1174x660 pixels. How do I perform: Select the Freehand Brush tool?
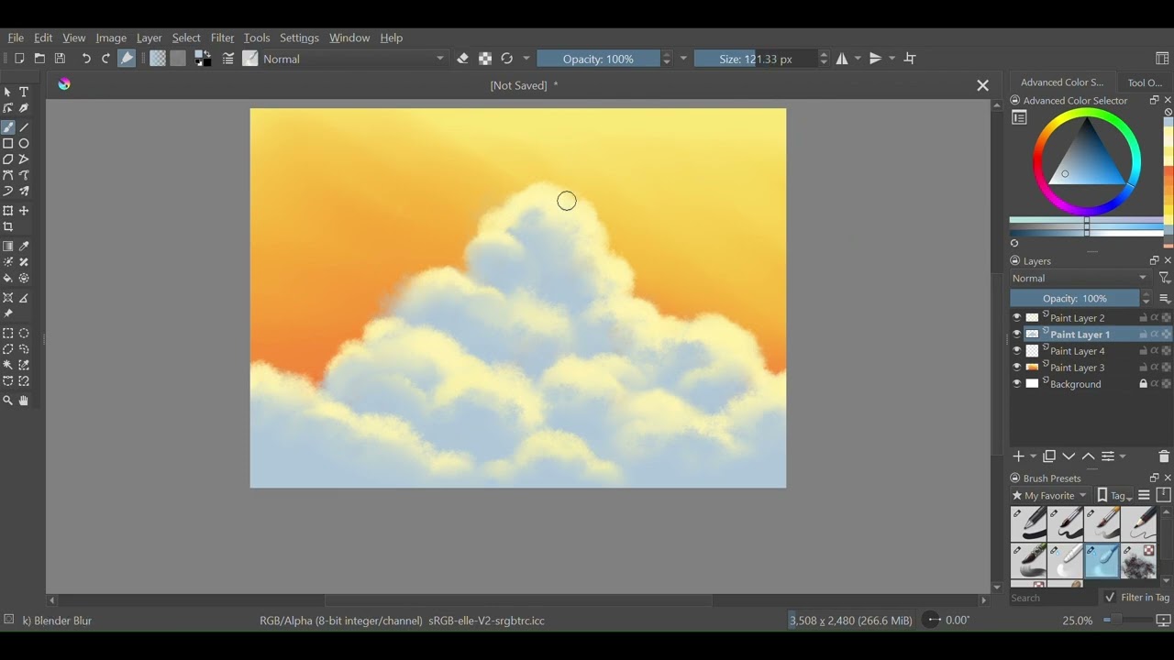click(x=8, y=127)
